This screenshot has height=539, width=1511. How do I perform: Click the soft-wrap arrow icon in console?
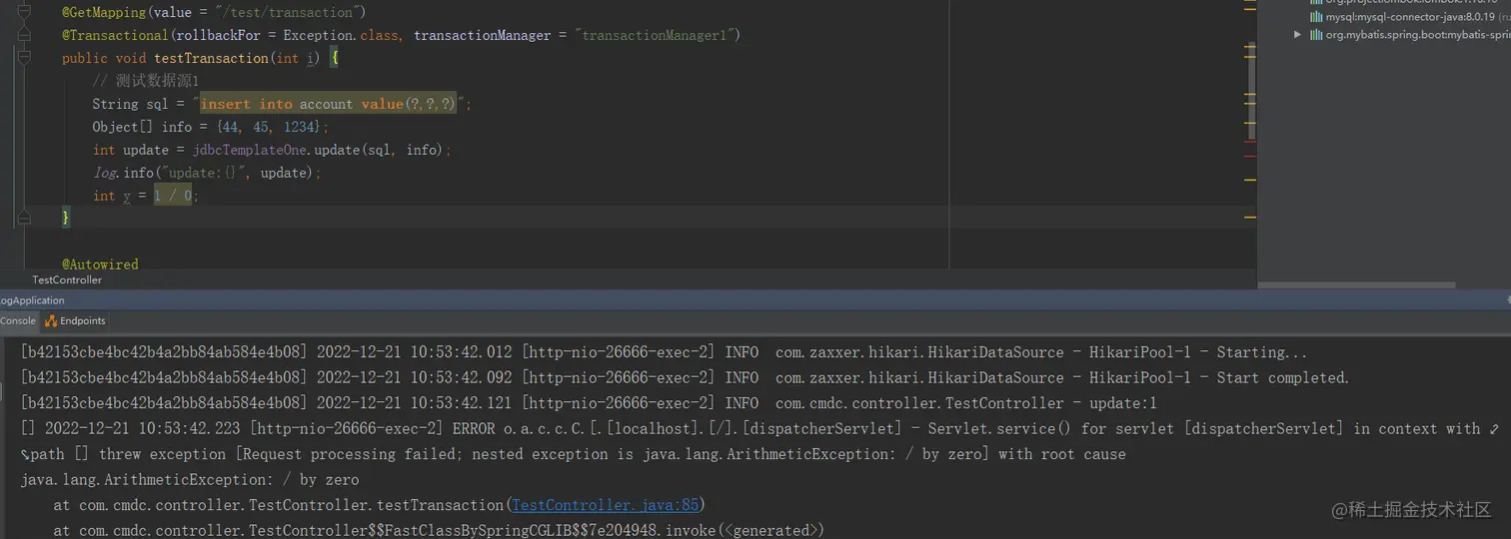click(1493, 428)
